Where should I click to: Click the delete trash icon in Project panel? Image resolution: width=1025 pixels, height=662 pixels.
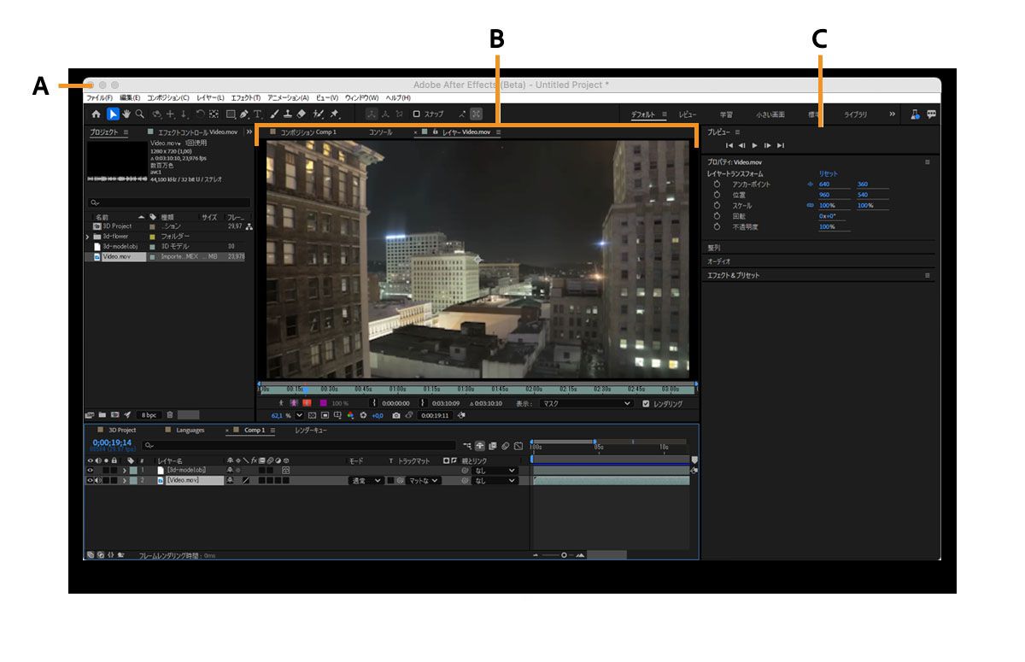(169, 414)
